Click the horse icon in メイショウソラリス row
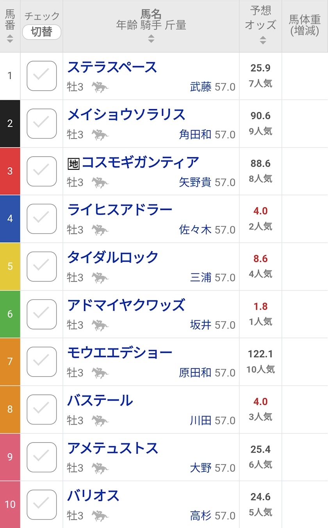 [100, 135]
